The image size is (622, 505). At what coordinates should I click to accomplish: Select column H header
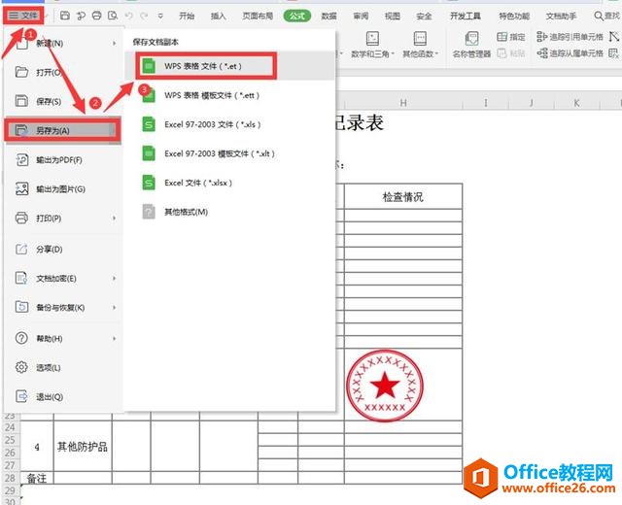point(403,103)
